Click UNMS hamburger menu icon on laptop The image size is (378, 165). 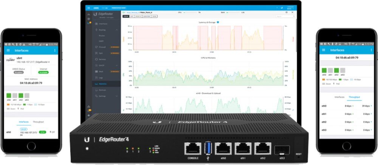pos(89,8)
